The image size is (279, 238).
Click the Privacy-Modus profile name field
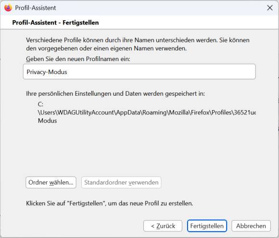click(x=139, y=72)
